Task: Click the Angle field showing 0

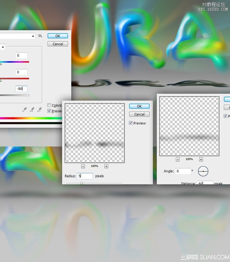Action: (183, 171)
